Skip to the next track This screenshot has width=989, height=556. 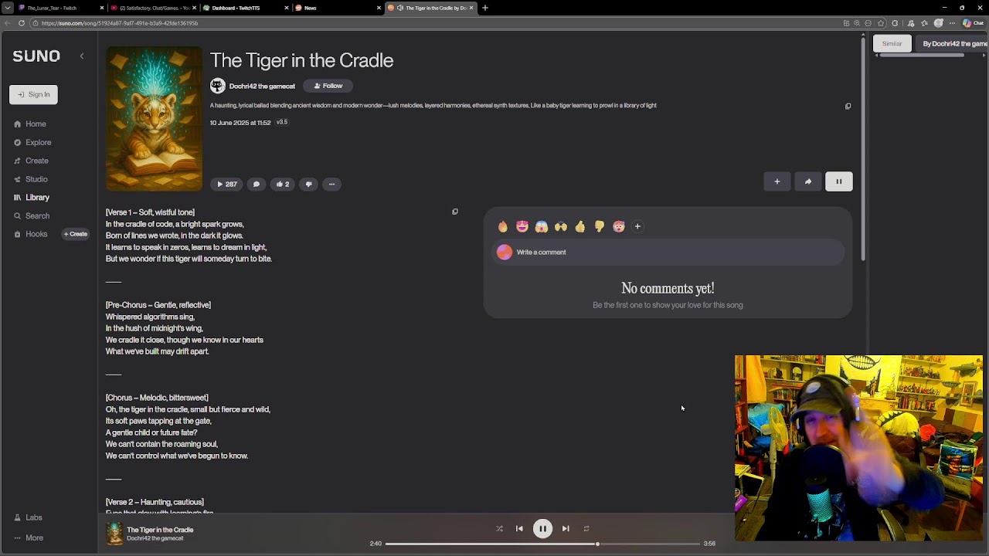tap(566, 529)
